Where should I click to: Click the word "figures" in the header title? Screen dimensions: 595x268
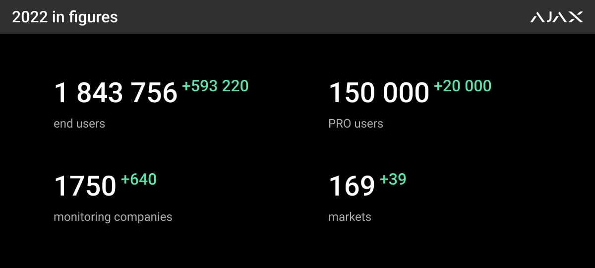click(x=93, y=18)
